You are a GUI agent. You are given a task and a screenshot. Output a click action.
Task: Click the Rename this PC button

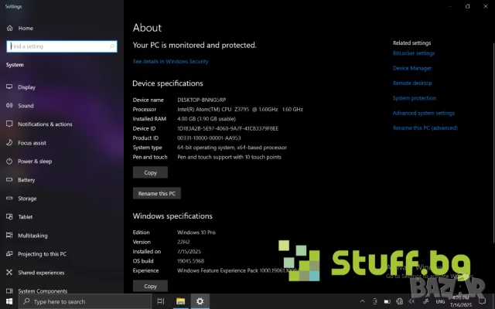pyautogui.click(x=157, y=193)
